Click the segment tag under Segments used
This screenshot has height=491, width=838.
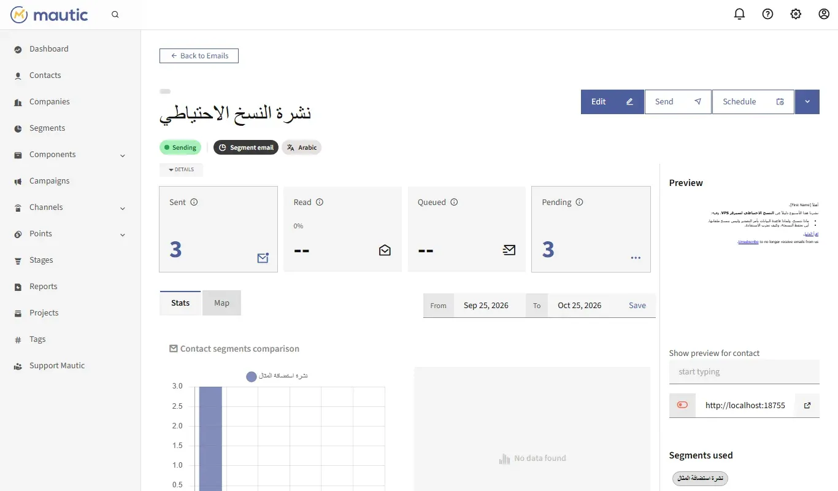click(700, 478)
